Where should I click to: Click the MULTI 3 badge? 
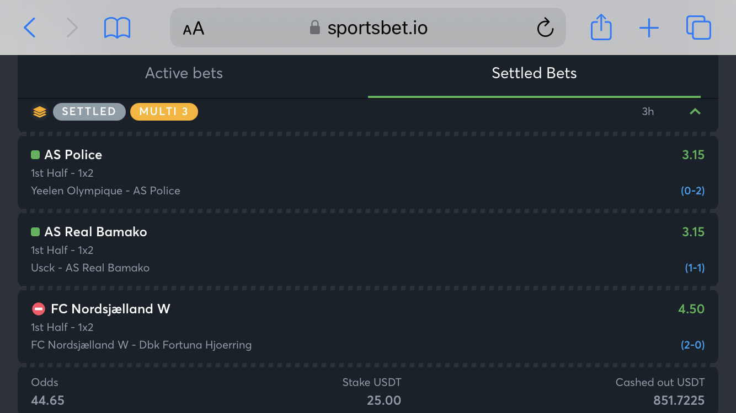tap(164, 112)
